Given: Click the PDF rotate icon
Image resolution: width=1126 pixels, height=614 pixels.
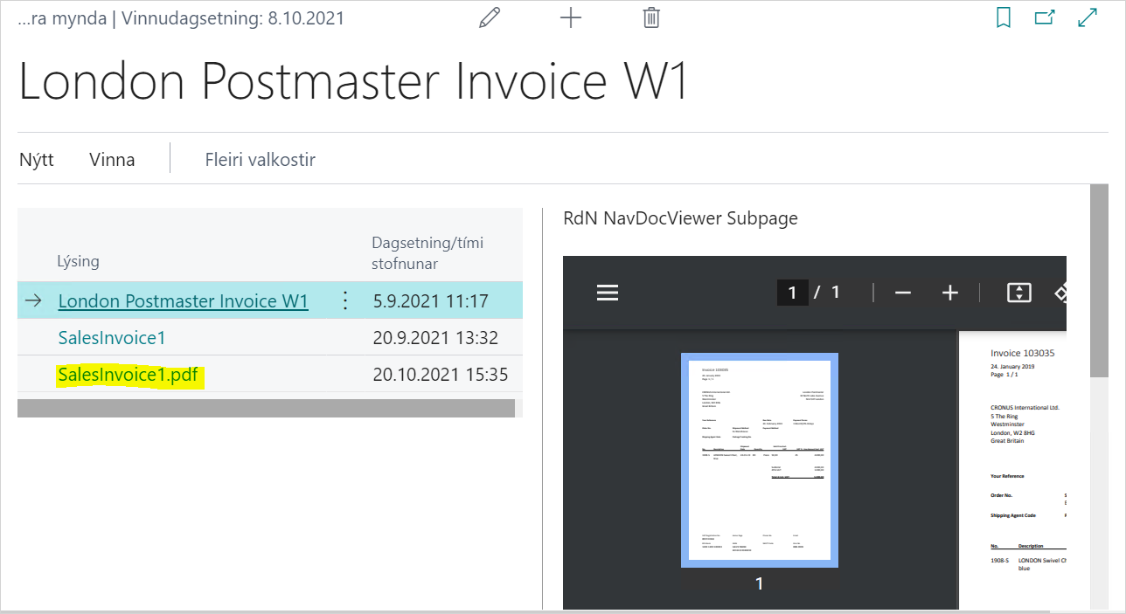Looking at the screenshot, I should 1060,293.
